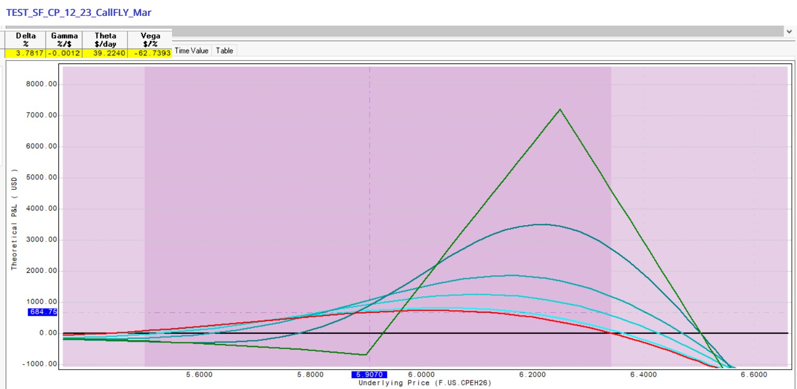Screen dimensions: 797x389
Task: Click the Theta value 39.2240
Action: pos(105,53)
